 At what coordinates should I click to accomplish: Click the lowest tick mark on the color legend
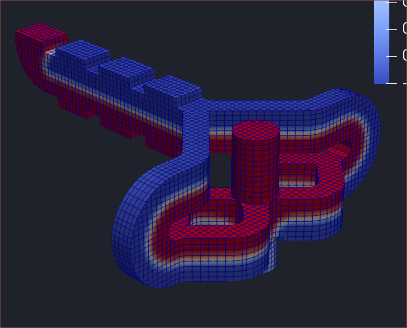393,83
